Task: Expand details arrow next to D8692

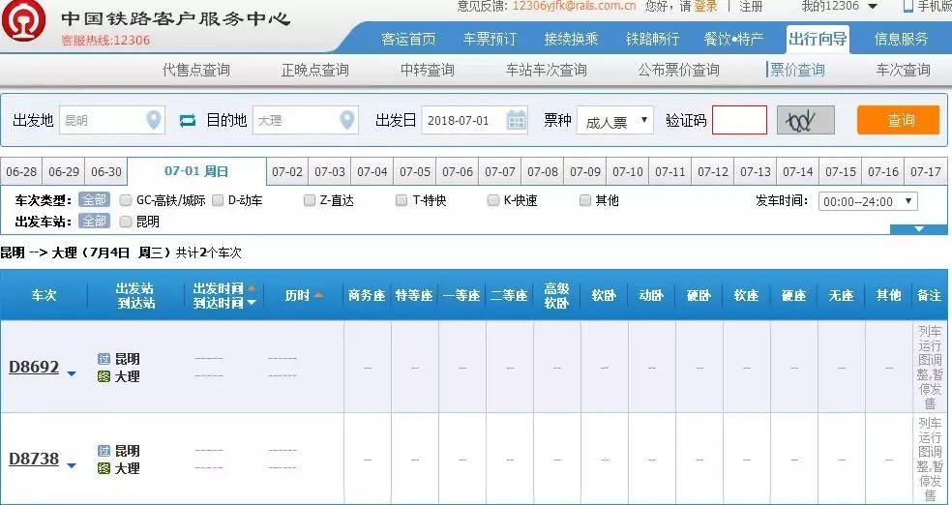Action: point(72,373)
